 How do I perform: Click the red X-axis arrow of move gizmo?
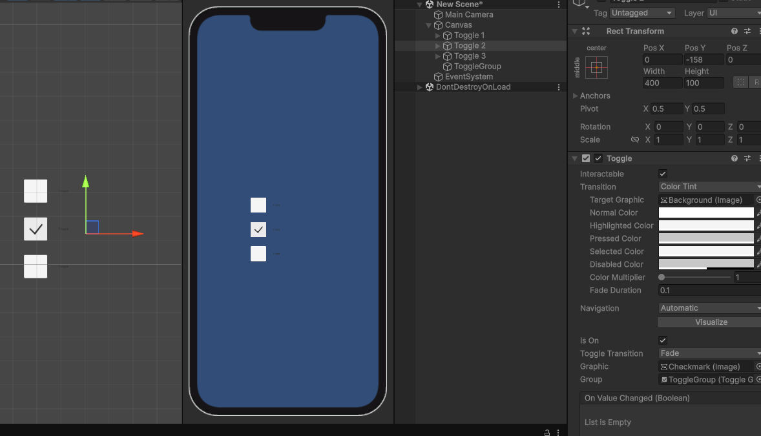138,234
